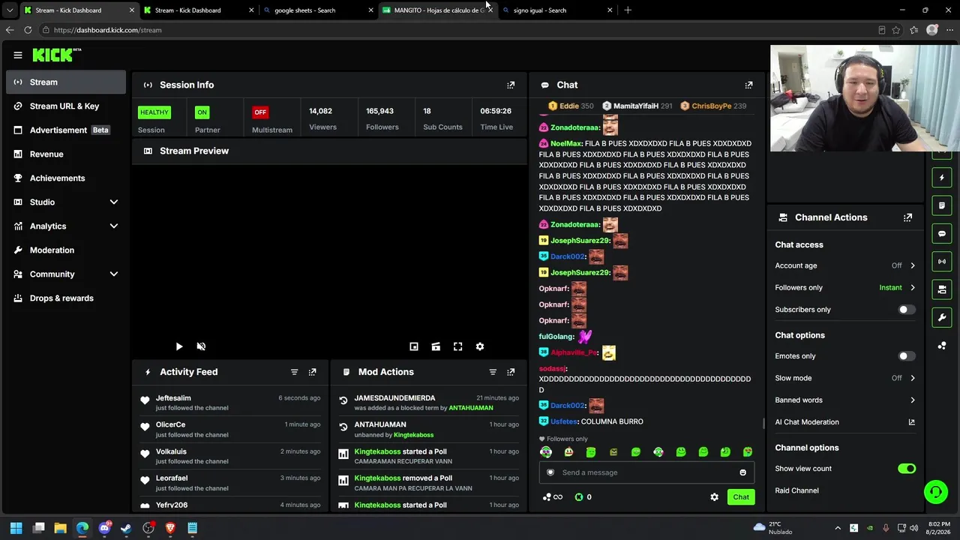The image size is (960, 540).
Task: Pop out the Activity Feed panel
Action: coord(313,372)
